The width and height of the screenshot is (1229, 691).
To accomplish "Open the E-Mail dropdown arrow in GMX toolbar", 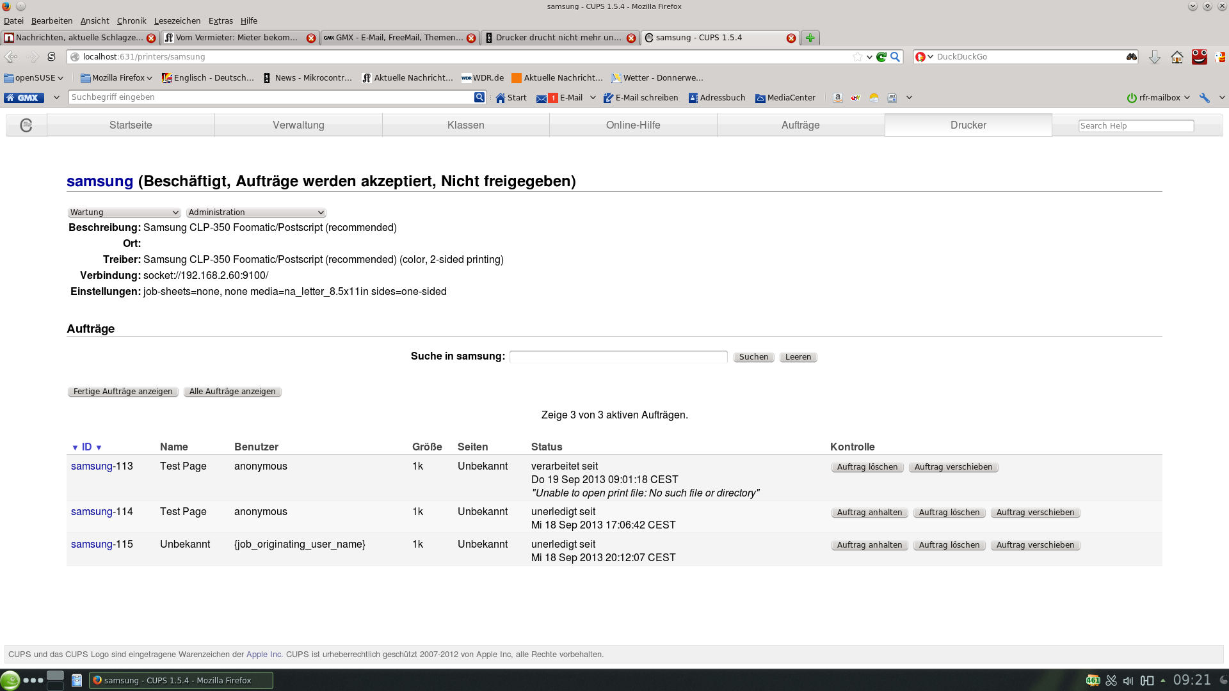I will point(593,98).
